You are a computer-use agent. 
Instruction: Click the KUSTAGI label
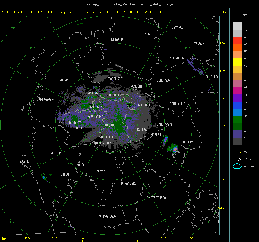coord(144,105)
